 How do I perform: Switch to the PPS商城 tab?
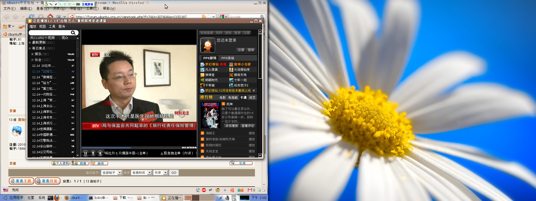tap(228, 58)
